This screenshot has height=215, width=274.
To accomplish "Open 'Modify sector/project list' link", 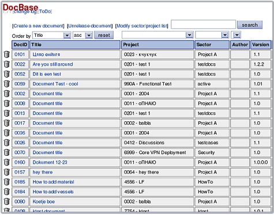I will tap(142, 26).
